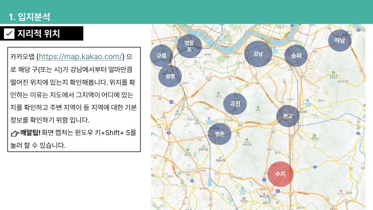Select the 하남 circle marker
This screenshot has width=373, height=210.
340,41
